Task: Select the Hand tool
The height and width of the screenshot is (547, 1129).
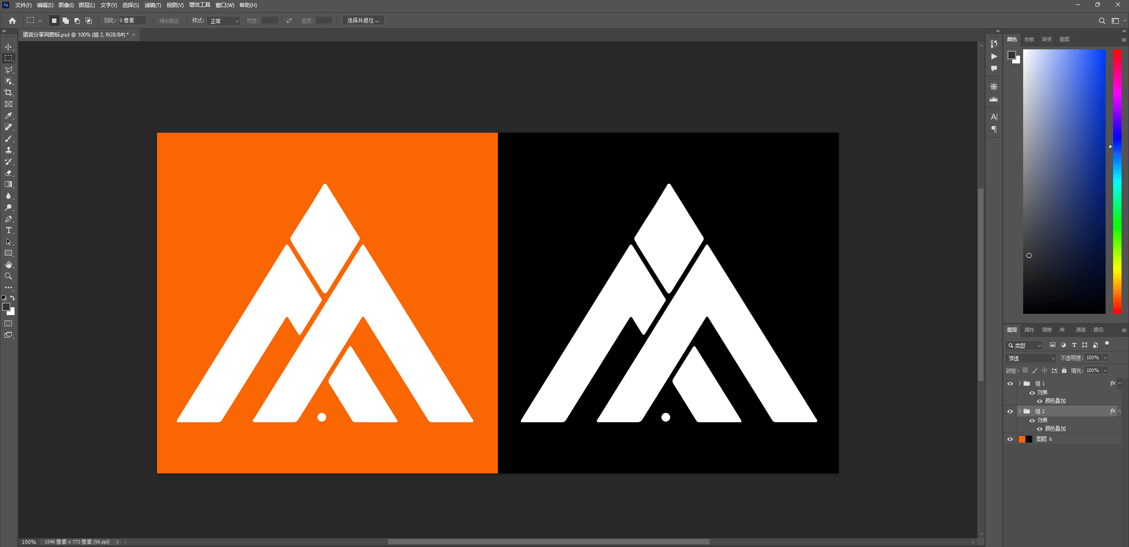Action: tap(8, 265)
